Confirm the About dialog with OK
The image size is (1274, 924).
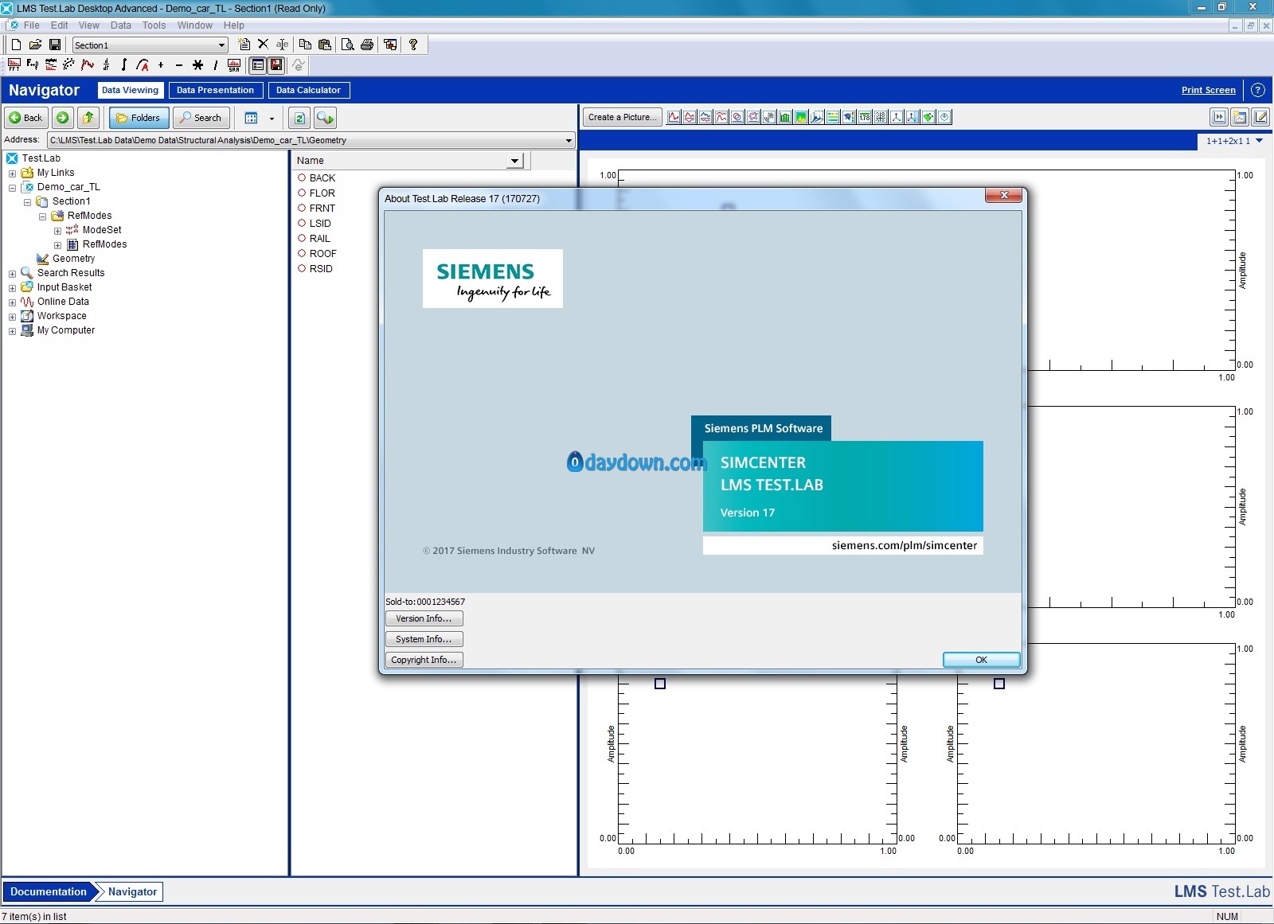[981, 660]
